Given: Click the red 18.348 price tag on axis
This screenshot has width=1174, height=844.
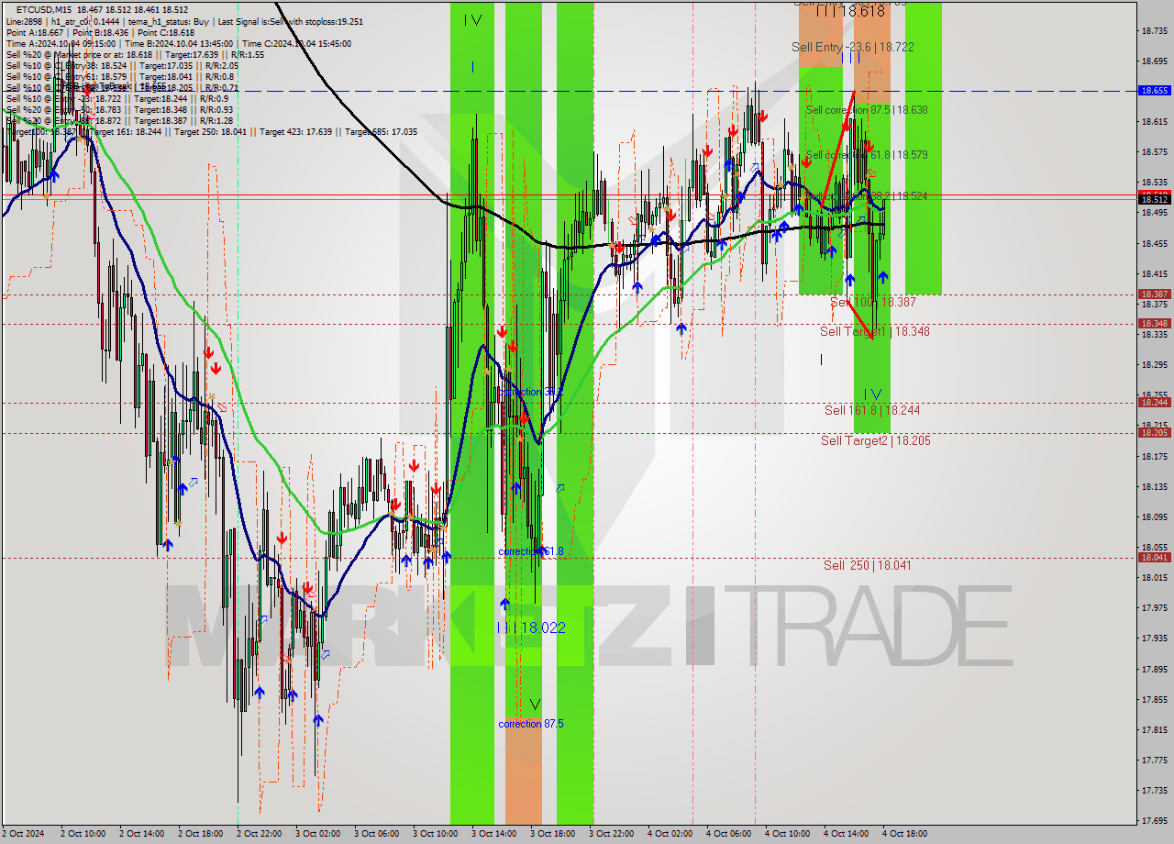Looking at the screenshot, I should [1153, 324].
